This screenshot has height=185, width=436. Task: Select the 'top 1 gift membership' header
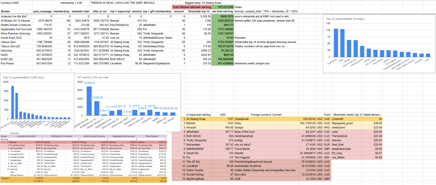click(157, 11)
